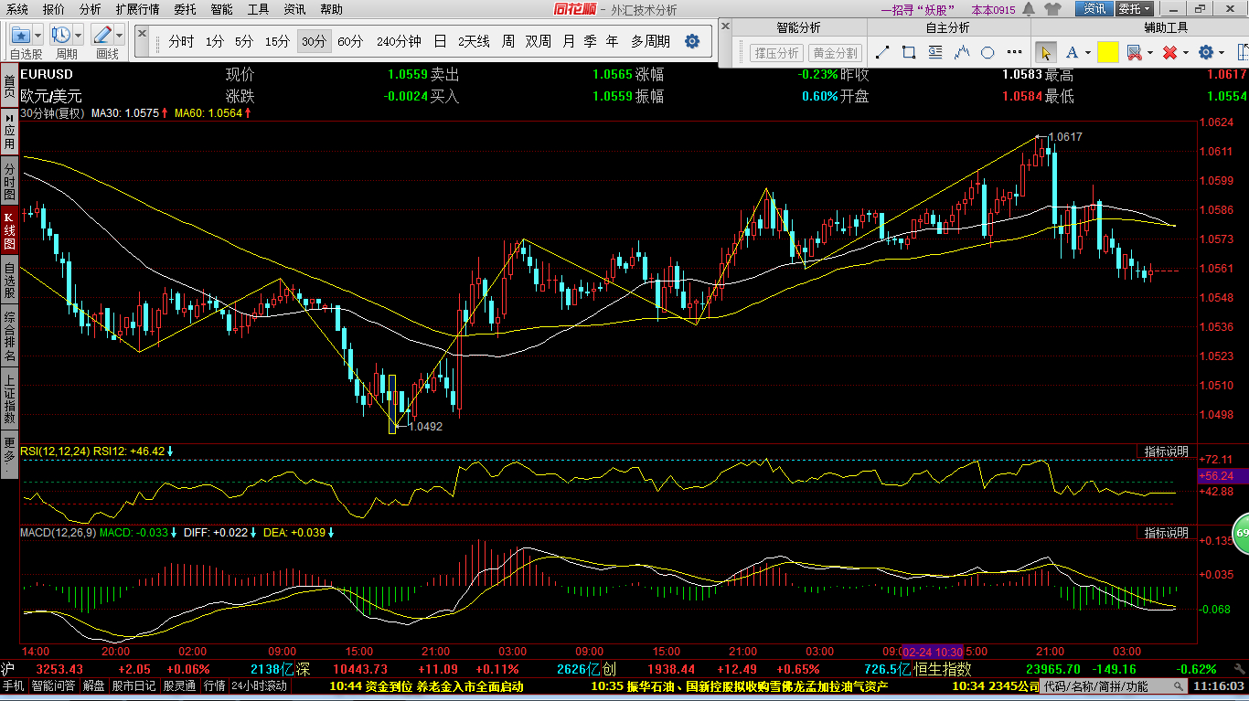Select the ellipse drawing tool
This screenshot has width=1249, height=701.
(x=987, y=52)
